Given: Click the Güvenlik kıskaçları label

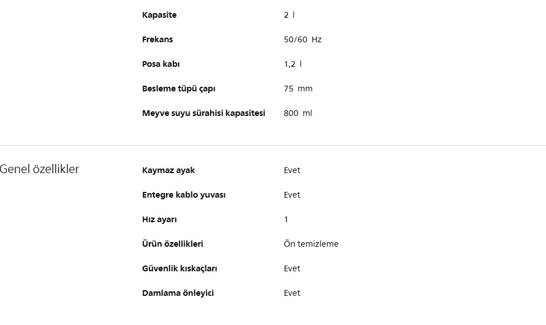Looking at the screenshot, I should [180, 268].
